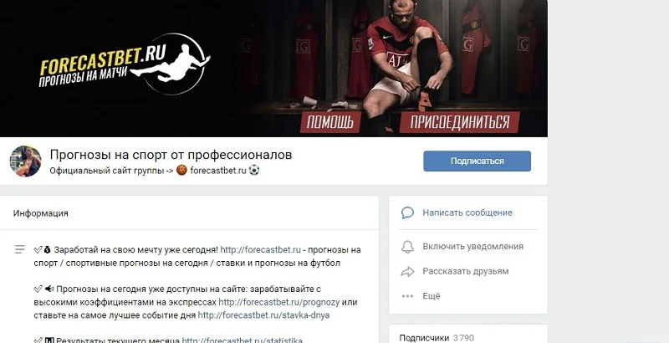Open the Написать сообщение link
The image size is (669, 343).
point(467,212)
